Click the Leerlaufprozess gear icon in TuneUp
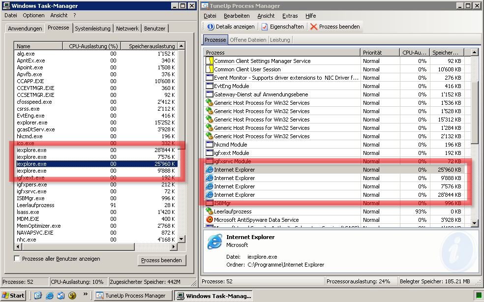484x302 pixels. 210,211
